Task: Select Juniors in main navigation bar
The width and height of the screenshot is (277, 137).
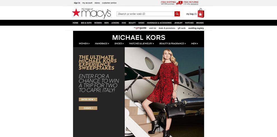Action: [115, 23]
